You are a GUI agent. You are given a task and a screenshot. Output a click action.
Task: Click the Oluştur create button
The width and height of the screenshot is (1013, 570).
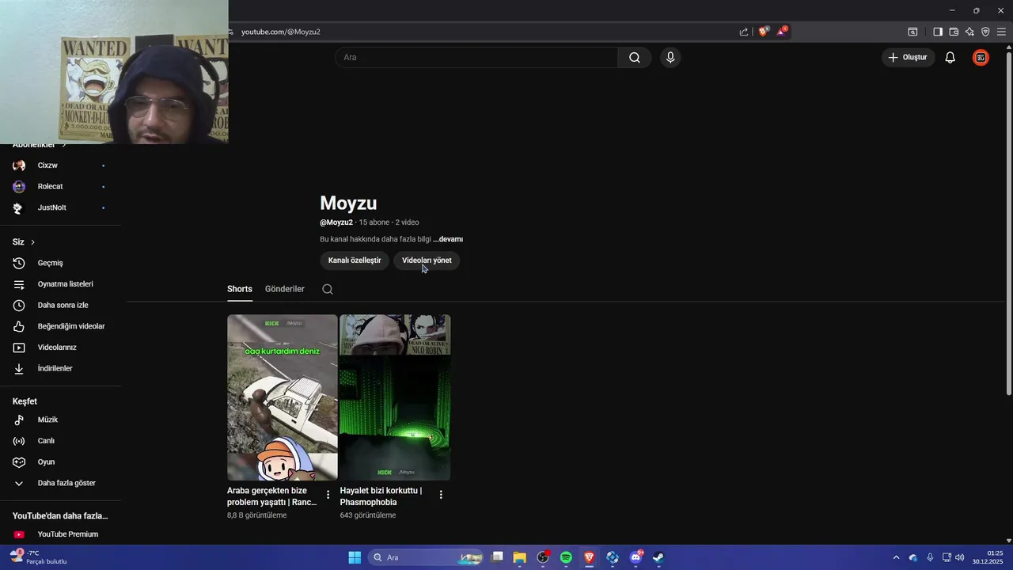coord(909,58)
